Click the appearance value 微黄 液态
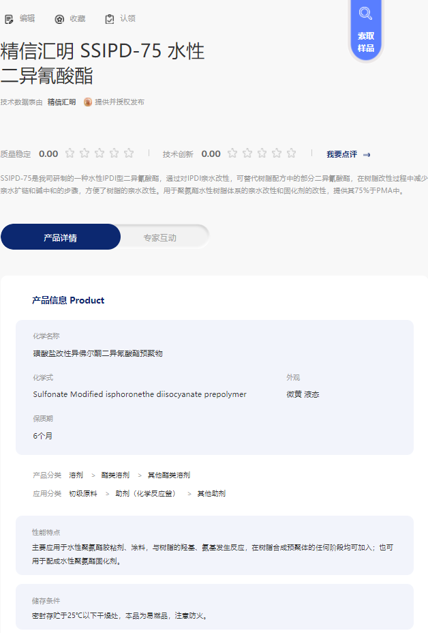428x633 pixels. click(303, 394)
